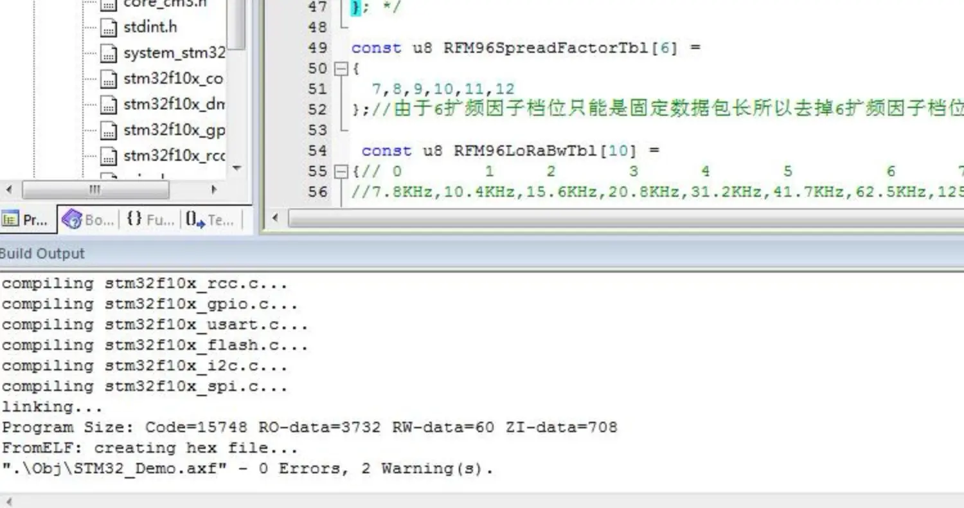Collapse the code block at line 55
The height and width of the screenshot is (508, 964).
(x=342, y=172)
